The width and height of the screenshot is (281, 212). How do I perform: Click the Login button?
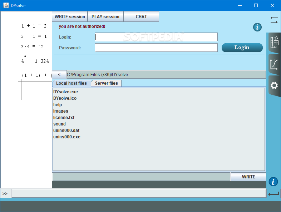[242, 48]
